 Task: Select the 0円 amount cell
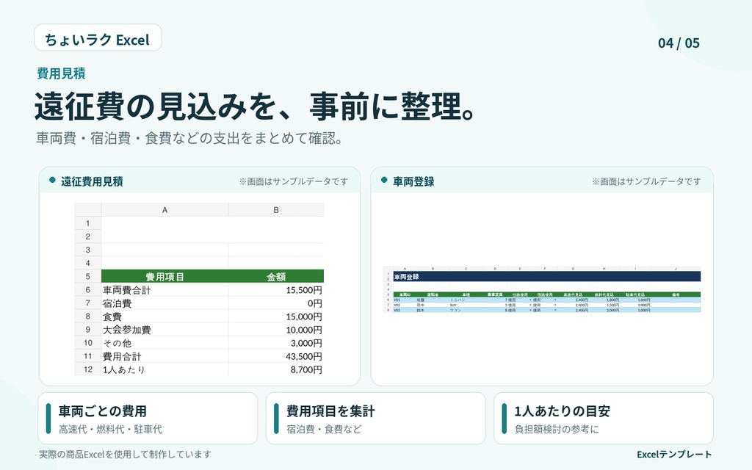pos(276,303)
